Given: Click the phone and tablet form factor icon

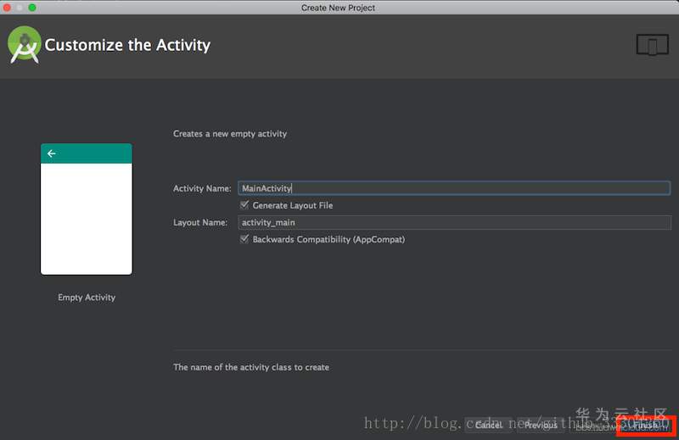Looking at the screenshot, I should pos(652,45).
